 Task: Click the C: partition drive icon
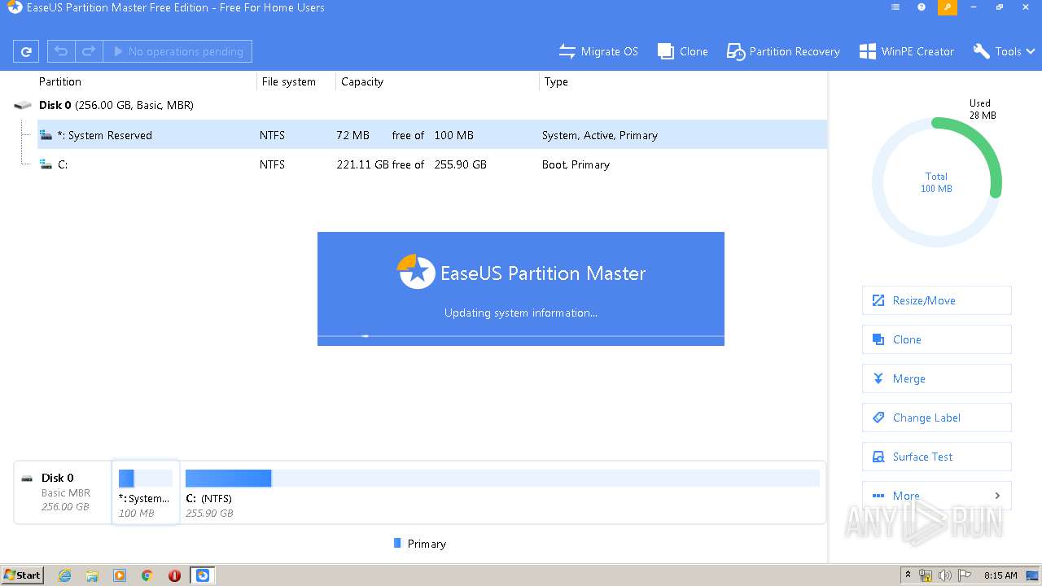(46, 164)
